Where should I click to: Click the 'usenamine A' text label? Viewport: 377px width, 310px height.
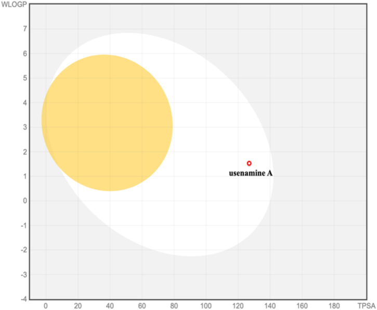251,173
